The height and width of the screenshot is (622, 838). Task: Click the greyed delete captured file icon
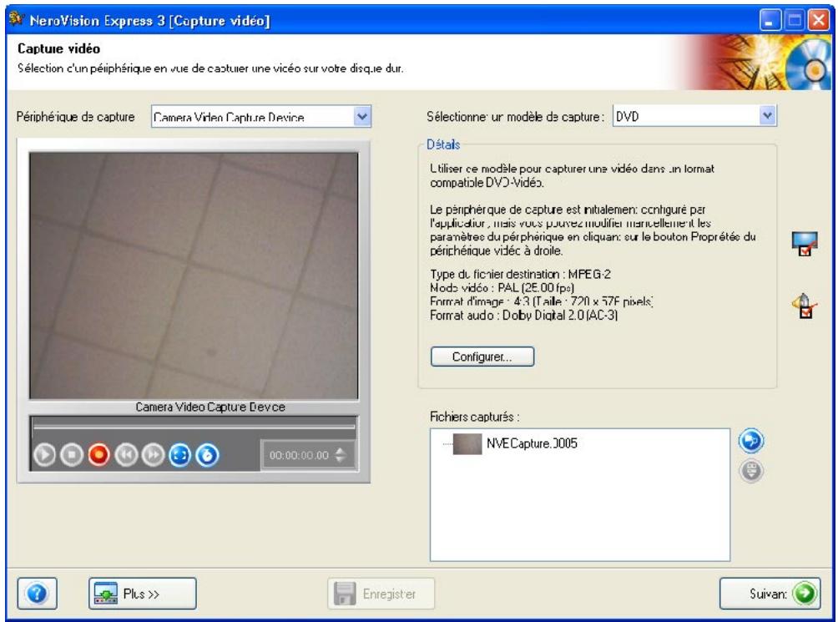(751, 471)
